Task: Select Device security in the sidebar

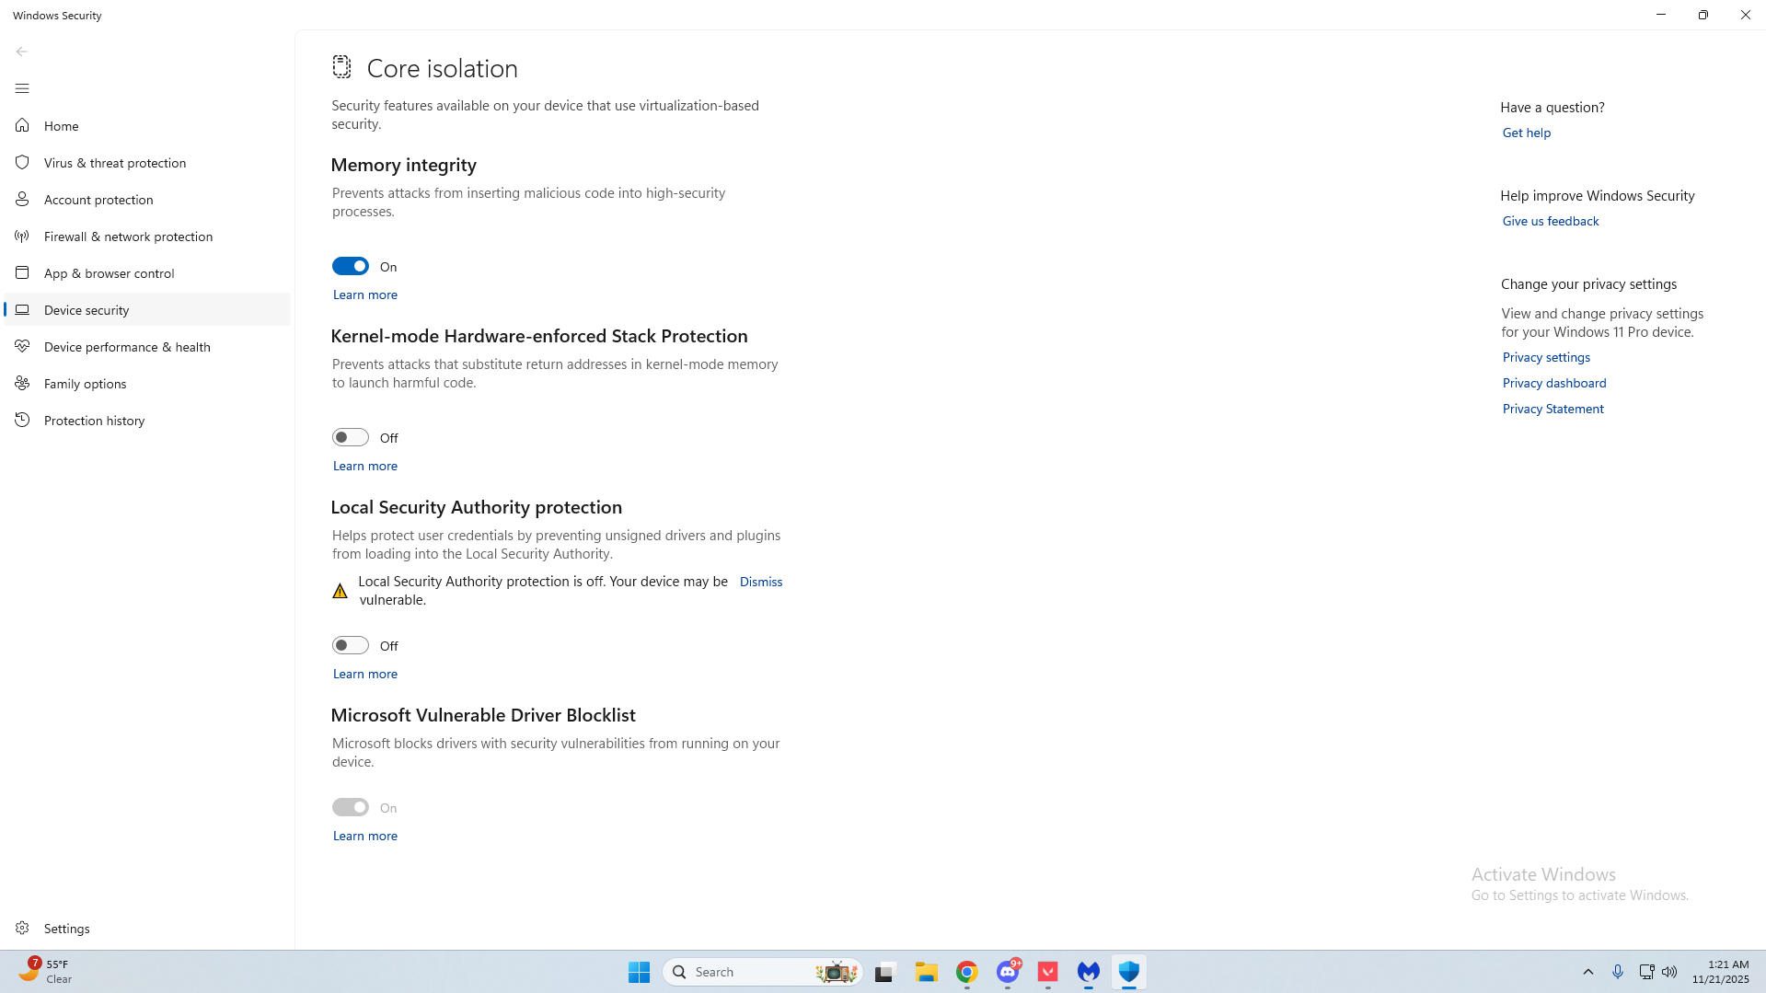Action: [147, 309]
